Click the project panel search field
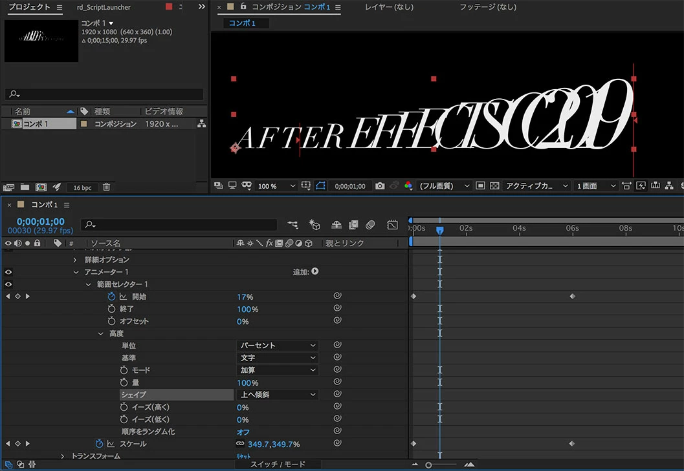Screen dimensions: 684x471 [x=104, y=94]
